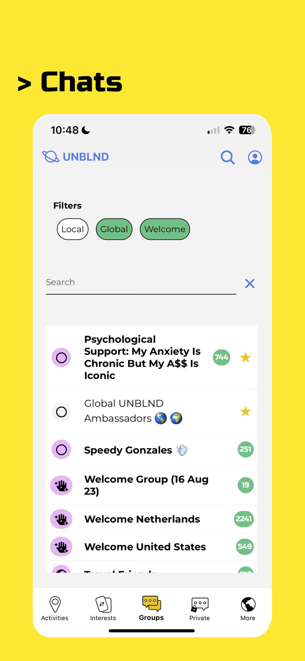The image size is (305, 661).
Task: Toggle off the Welcome filter
Action: (x=165, y=229)
